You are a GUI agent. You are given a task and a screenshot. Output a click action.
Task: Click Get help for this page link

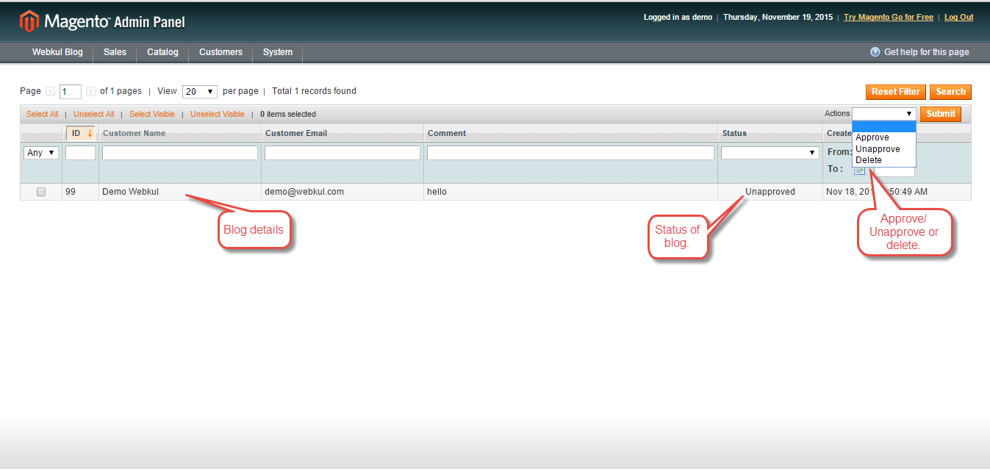[926, 52]
